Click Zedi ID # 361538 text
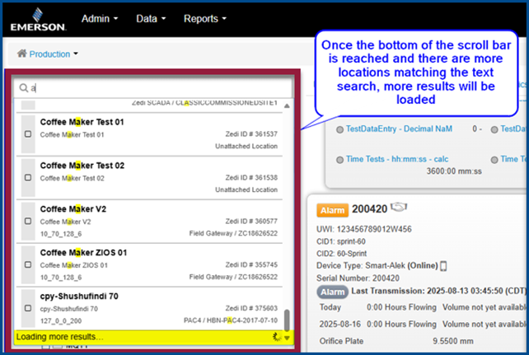The height and width of the screenshot is (355, 529). pyautogui.click(x=251, y=178)
